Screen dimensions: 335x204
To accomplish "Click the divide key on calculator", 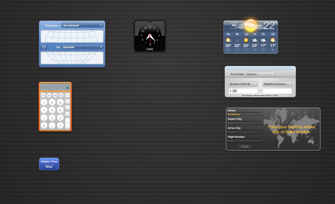I will 68,95.
